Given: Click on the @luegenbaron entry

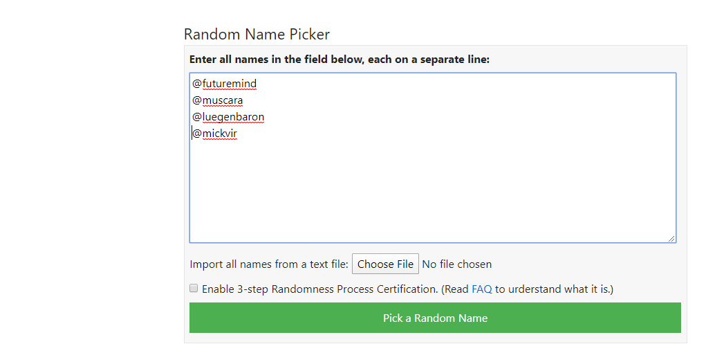Looking at the screenshot, I should coord(228,117).
